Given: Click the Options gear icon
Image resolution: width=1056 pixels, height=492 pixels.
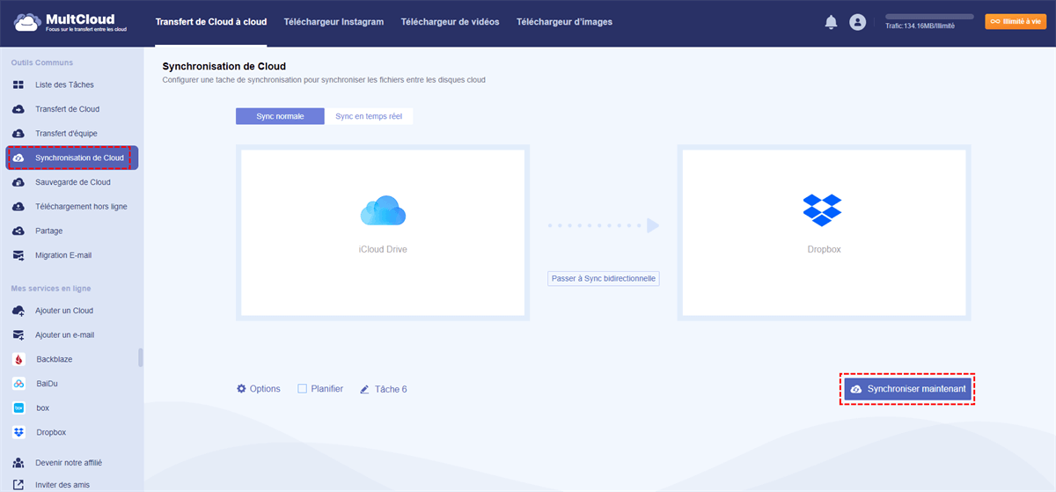Looking at the screenshot, I should pos(241,389).
